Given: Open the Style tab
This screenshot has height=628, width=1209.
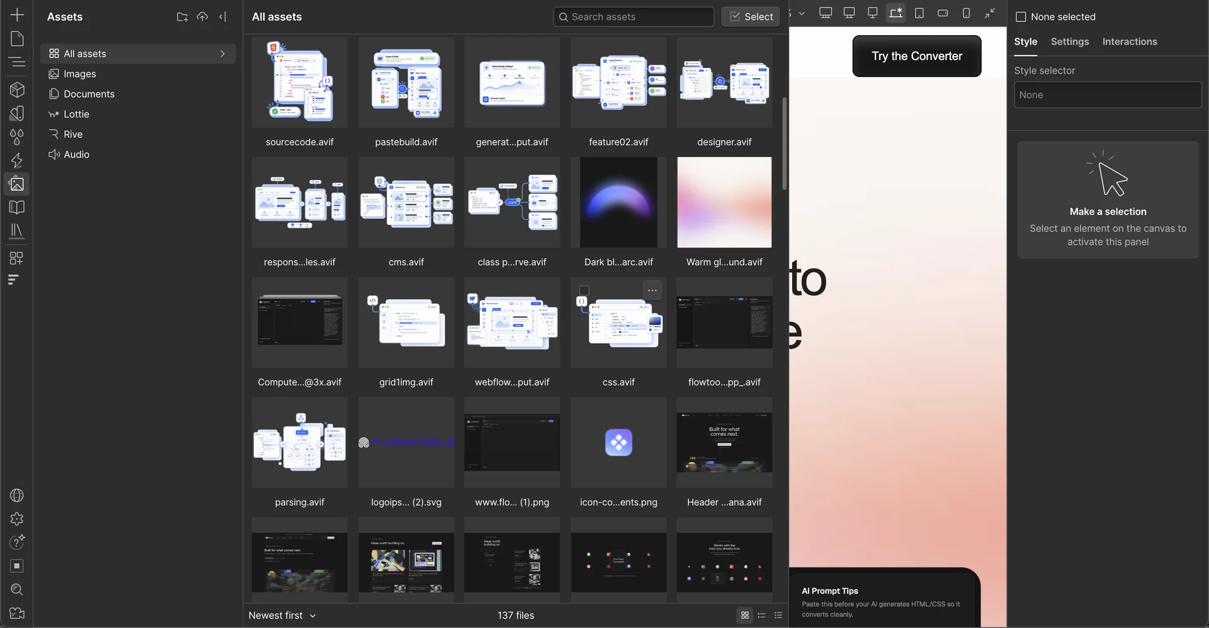Looking at the screenshot, I should coord(1026,42).
